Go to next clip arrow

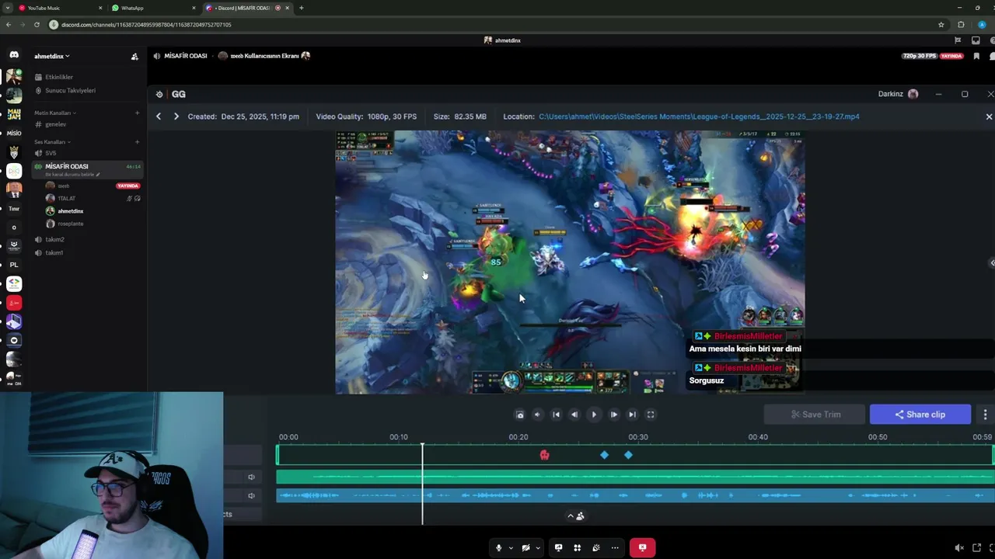[x=176, y=116]
